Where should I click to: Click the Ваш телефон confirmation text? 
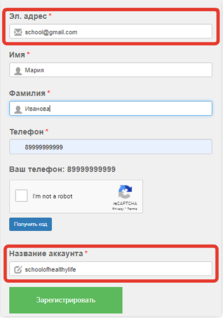(x=62, y=169)
